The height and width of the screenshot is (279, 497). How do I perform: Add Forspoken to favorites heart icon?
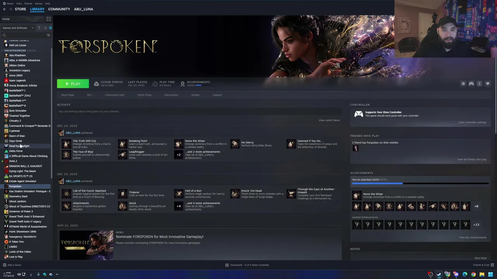pos(488,84)
